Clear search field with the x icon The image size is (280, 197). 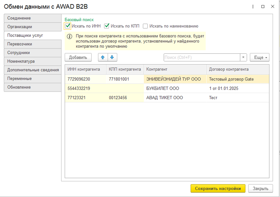click(x=243, y=57)
